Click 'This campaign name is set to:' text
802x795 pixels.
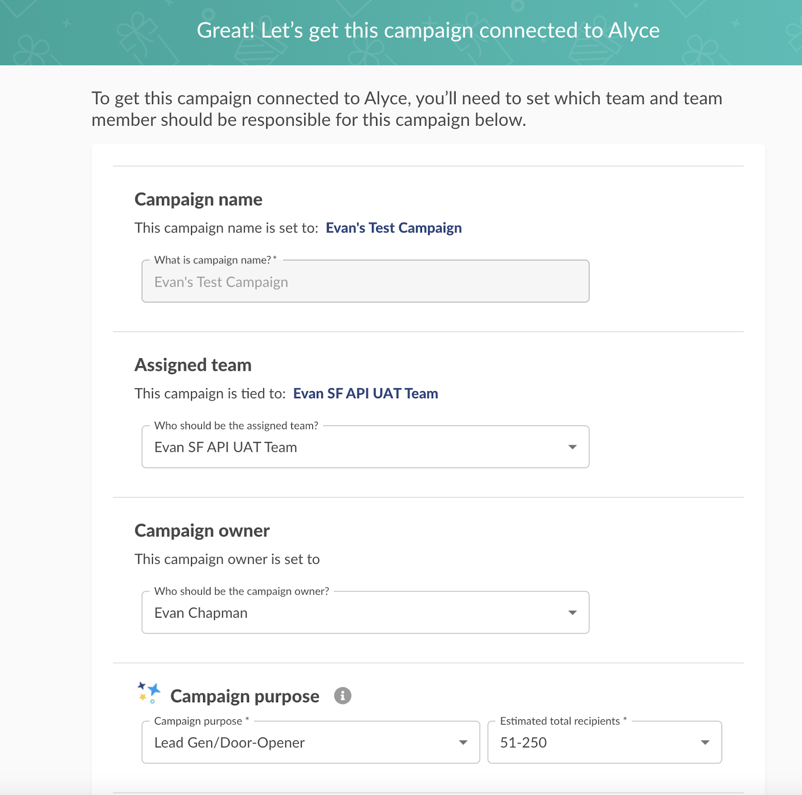point(227,228)
